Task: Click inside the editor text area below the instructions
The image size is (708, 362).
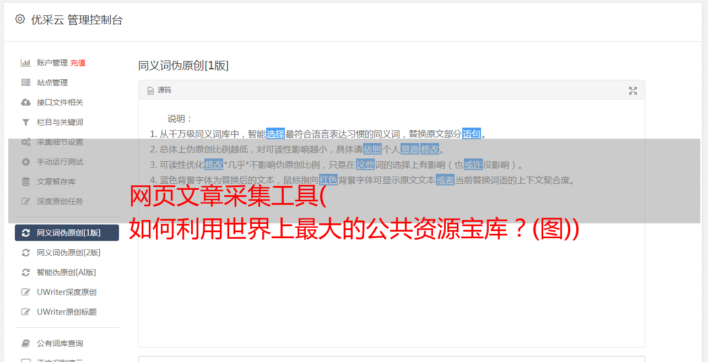Action: 391,292
